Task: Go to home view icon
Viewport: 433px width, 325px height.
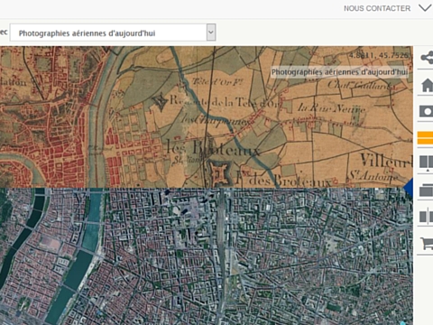Action: tap(427, 85)
